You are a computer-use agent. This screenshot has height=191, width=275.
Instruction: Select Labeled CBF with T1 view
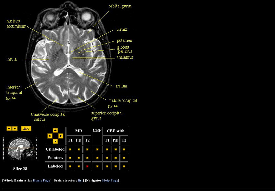coord(107,166)
